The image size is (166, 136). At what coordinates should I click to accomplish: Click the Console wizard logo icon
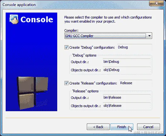pyautogui.click(x=14, y=19)
